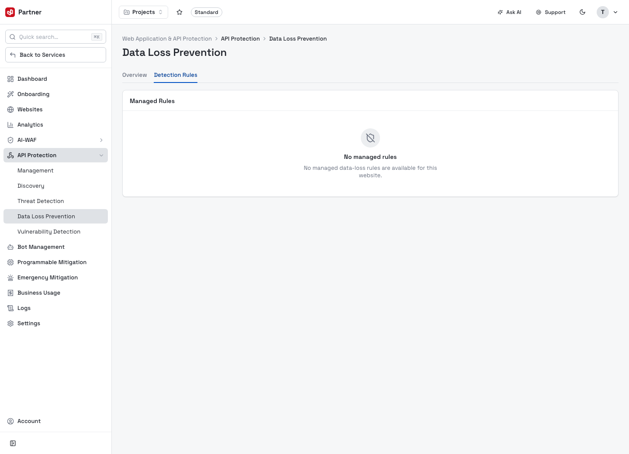Click the Business Usage receipt icon

pos(10,293)
